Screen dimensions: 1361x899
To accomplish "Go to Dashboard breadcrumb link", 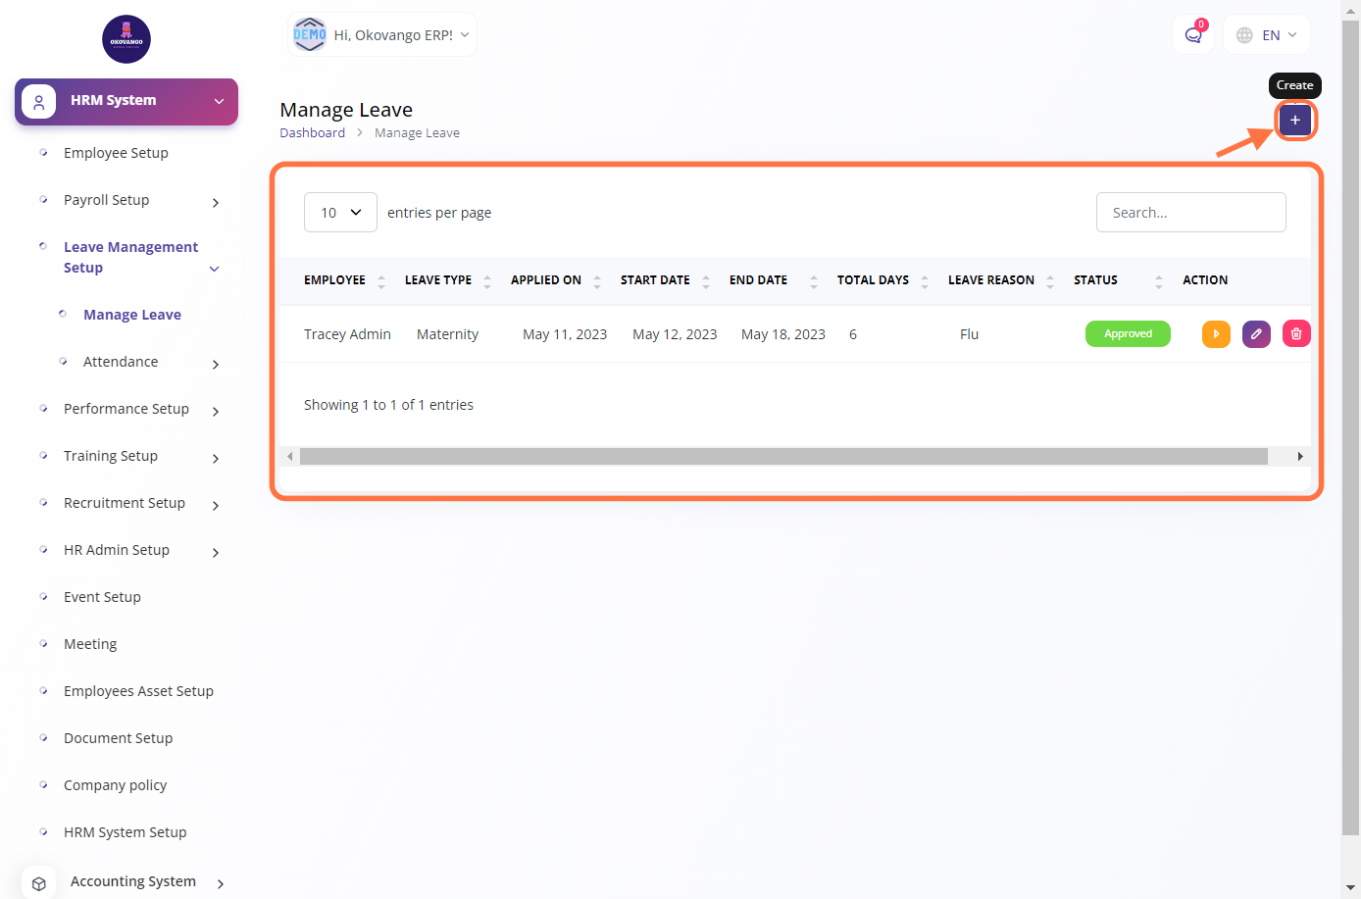I will [x=312, y=133].
